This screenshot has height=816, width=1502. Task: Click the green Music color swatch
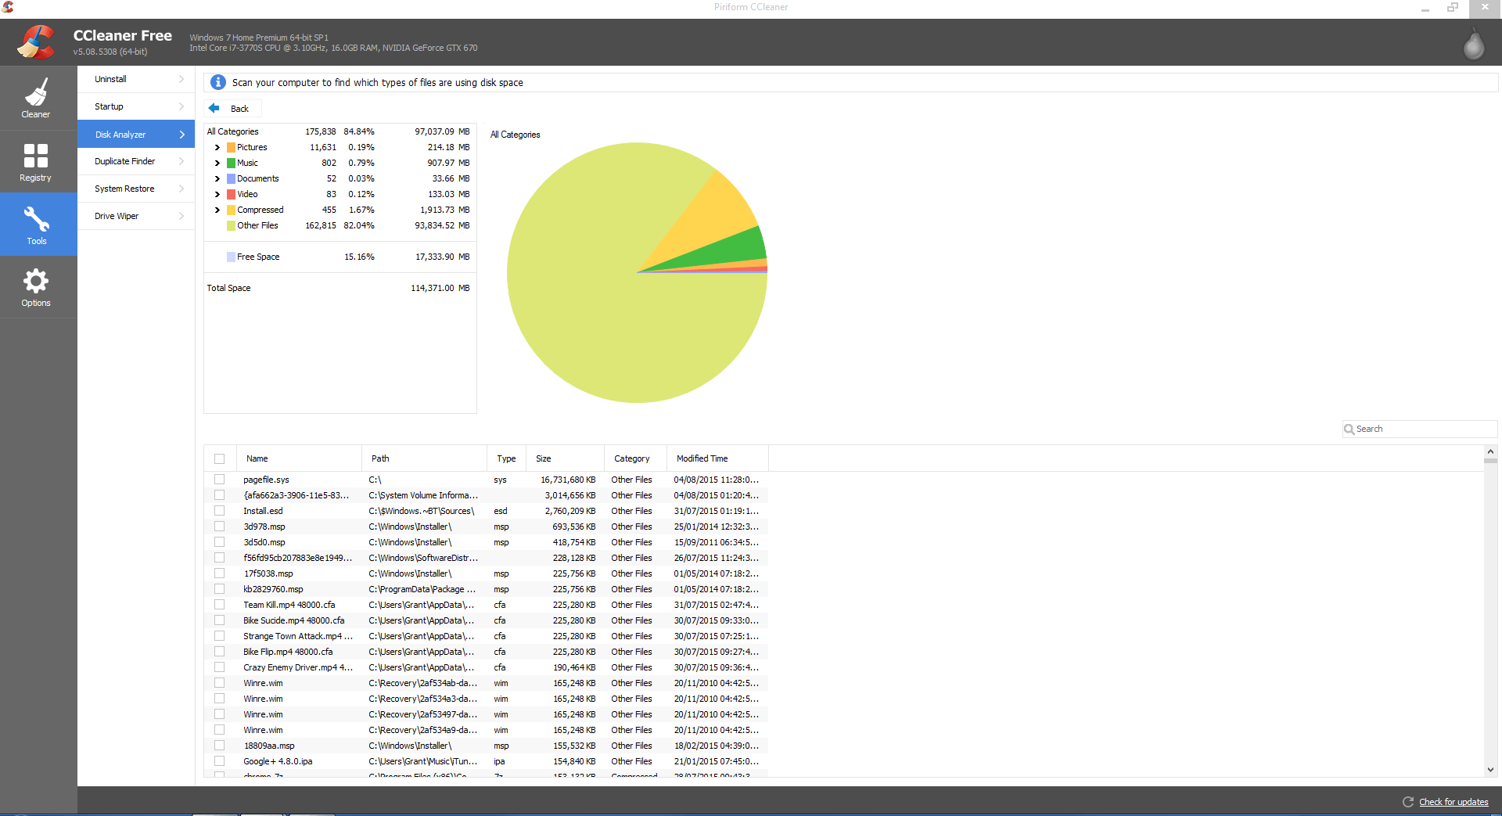click(230, 163)
